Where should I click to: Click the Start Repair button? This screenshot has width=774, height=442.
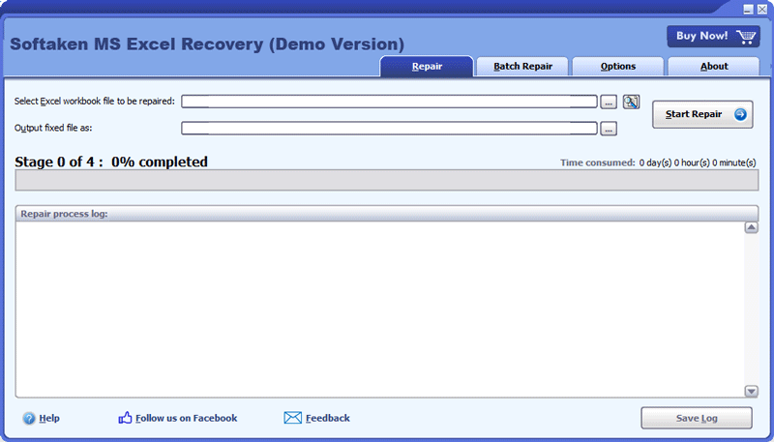pyautogui.click(x=702, y=114)
